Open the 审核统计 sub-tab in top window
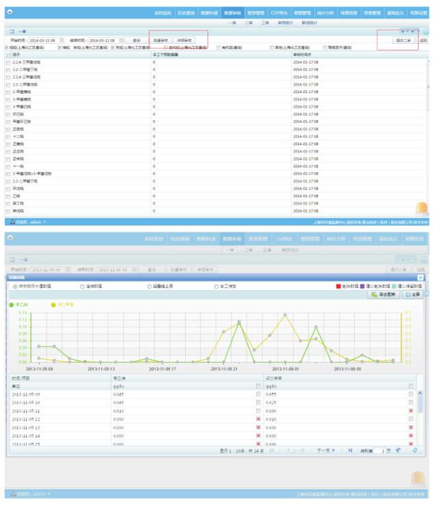Screen dimensions: 433x506 (x=286, y=23)
